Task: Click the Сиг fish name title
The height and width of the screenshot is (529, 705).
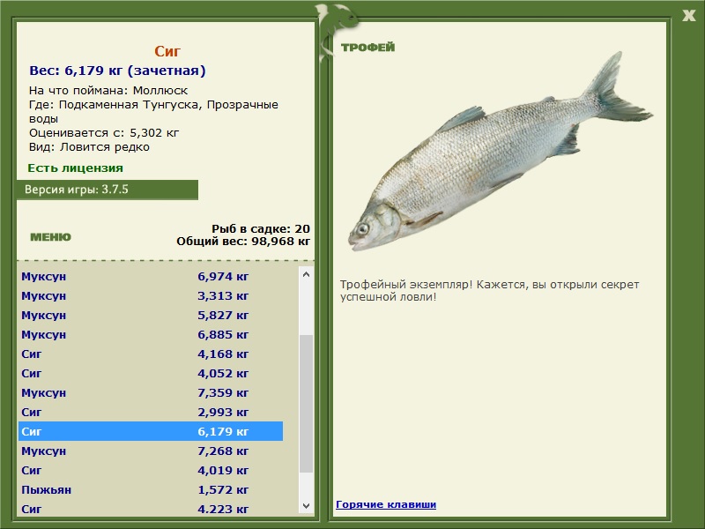Action: (x=167, y=51)
